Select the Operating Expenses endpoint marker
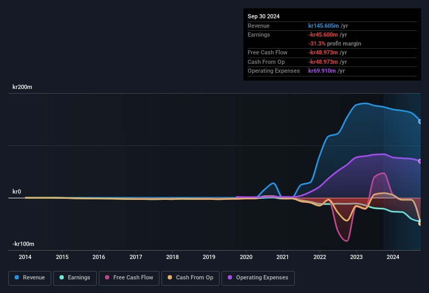Viewport: 429px width, 293px height. pos(420,161)
